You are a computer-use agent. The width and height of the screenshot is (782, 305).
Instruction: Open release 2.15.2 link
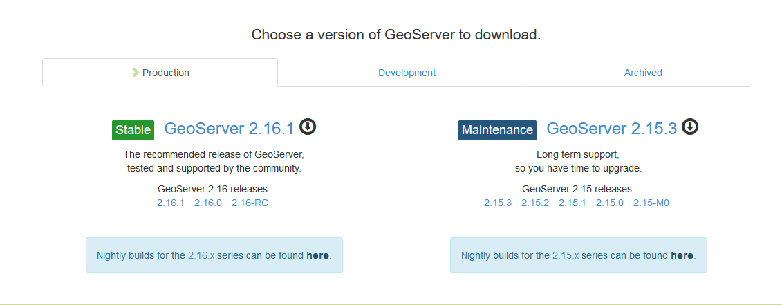pyautogui.click(x=535, y=203)
